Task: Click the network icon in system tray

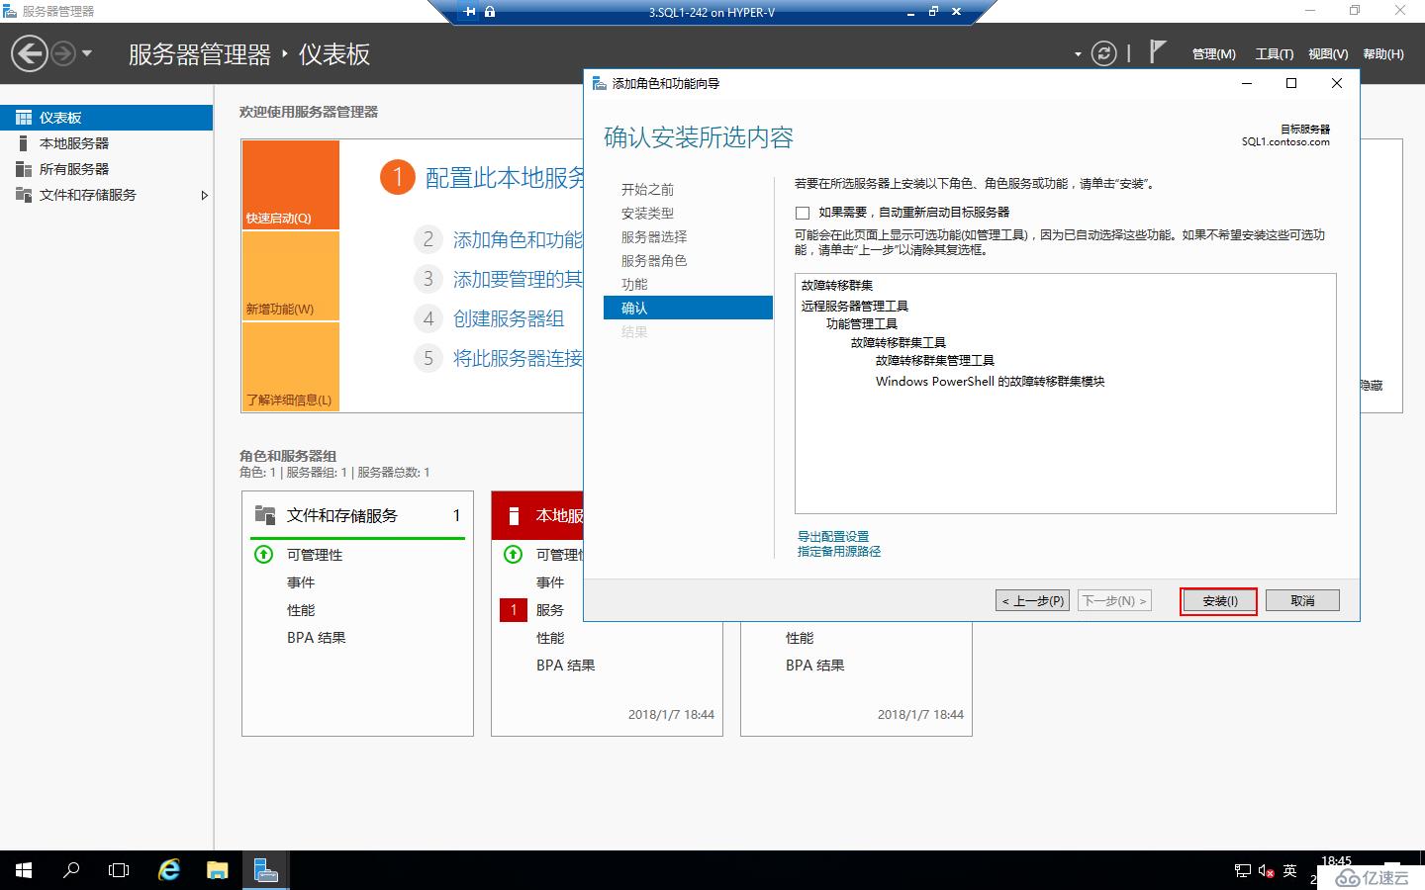Action: (x=1243, y=871)
